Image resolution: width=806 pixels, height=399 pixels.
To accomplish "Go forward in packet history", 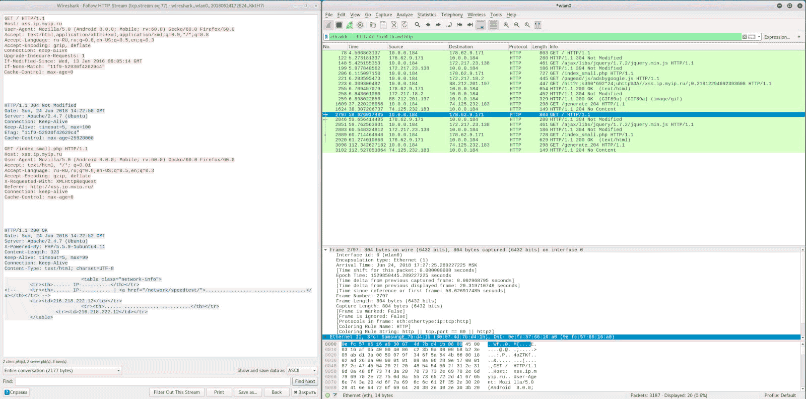I will pyautogui.click(x=438, y=25).
